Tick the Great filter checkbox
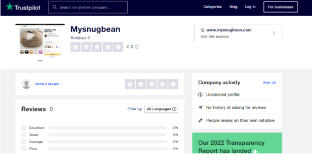The image size is (312, 160). pyautogui.click(x=24, y=135)
